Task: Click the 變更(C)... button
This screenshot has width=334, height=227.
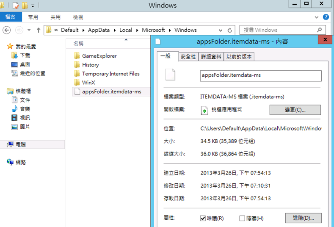Action: coord(295,110)
